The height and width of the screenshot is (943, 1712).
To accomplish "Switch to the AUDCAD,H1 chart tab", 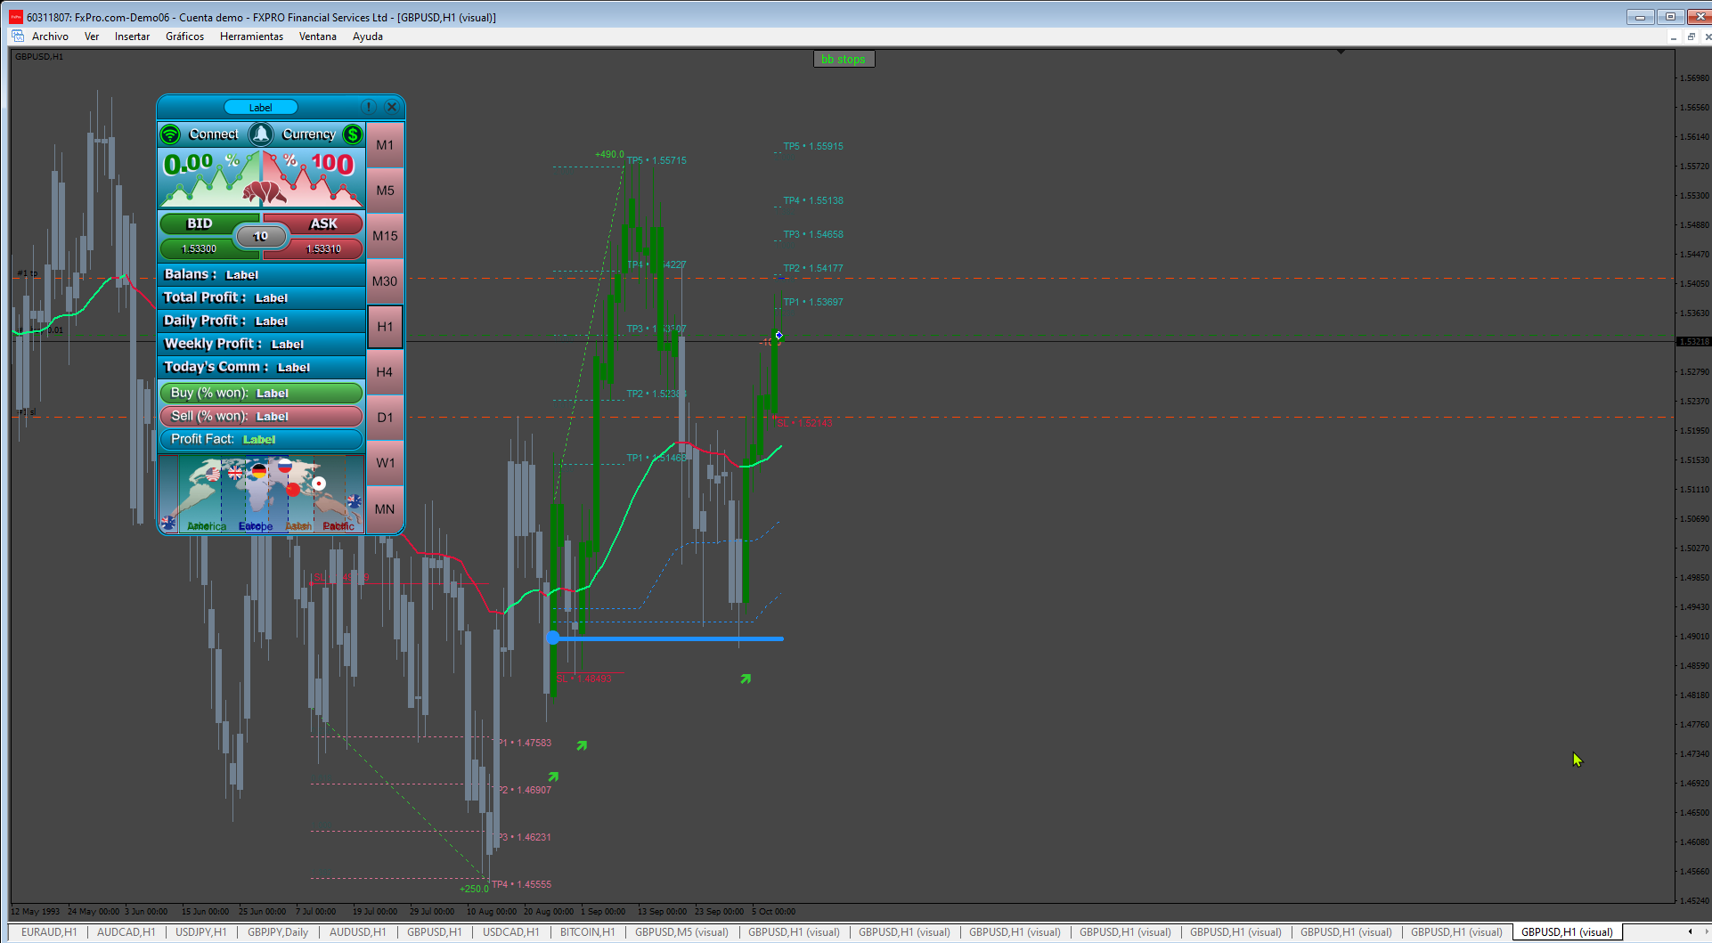I will click(x=126, y=932).
